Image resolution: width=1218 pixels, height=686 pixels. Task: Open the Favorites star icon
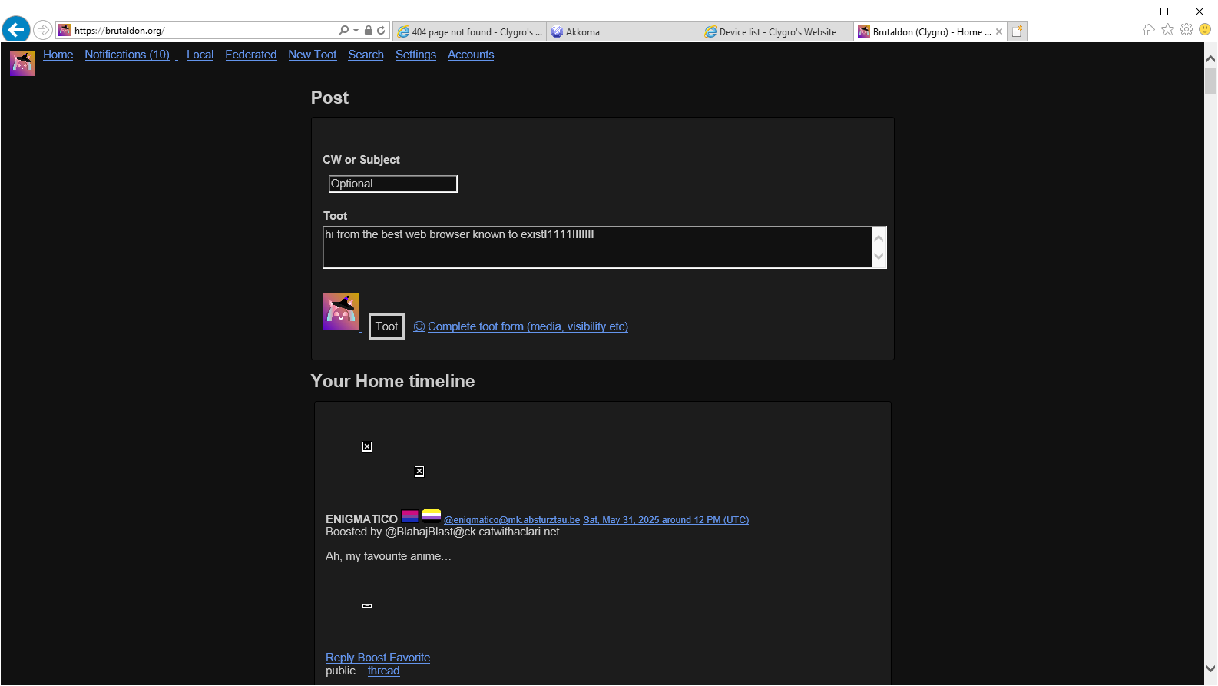click(1167, 30)
